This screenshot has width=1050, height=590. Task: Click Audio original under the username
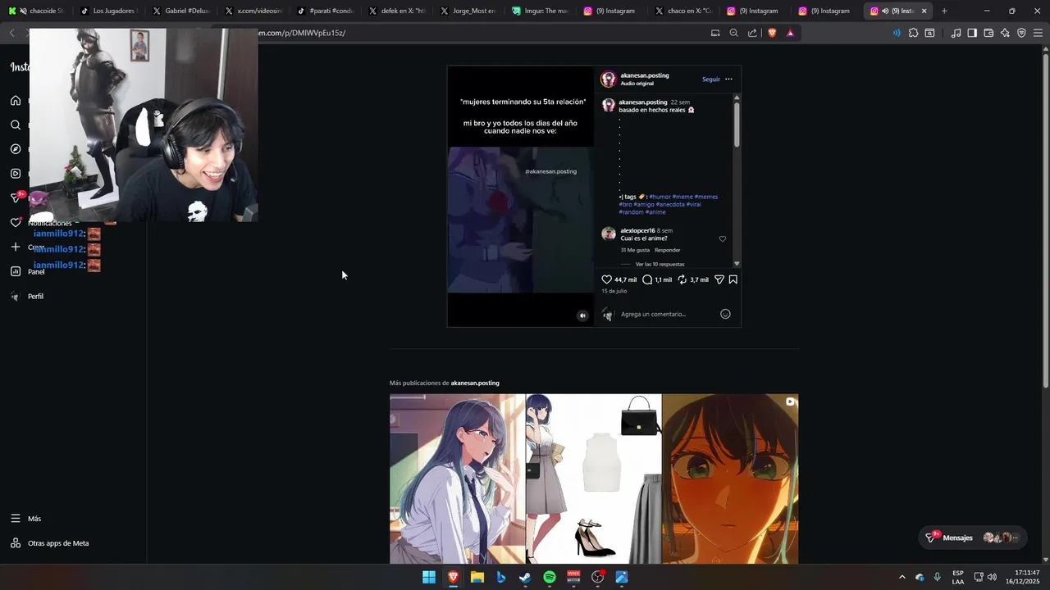637,84
